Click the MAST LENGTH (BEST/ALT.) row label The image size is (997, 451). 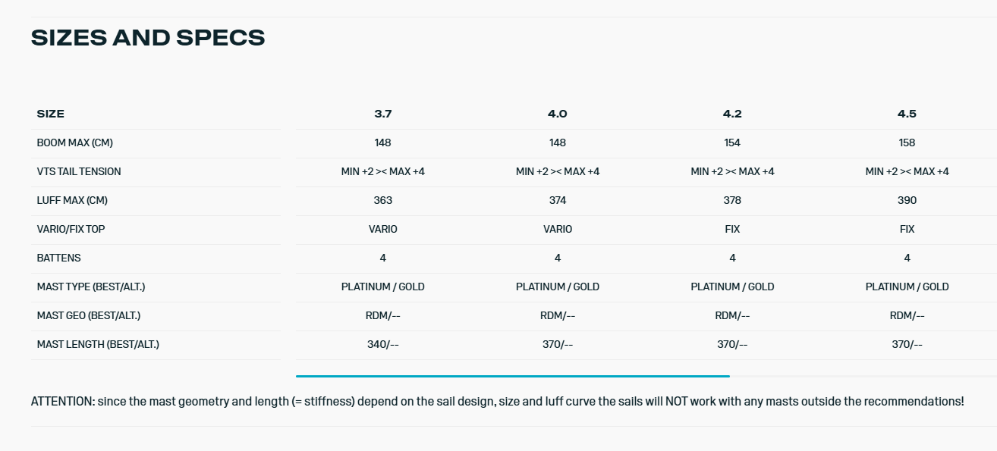(98, 344)
